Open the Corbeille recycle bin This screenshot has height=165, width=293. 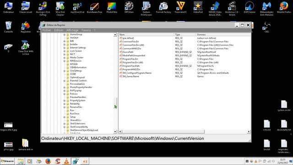coord(8,27)
